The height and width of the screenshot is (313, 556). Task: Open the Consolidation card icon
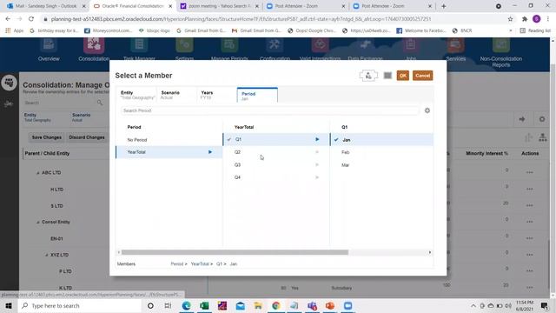[94, 45]
